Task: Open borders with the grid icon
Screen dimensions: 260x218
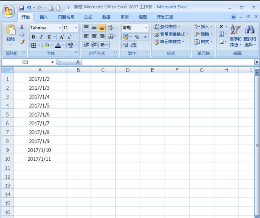Action: pyautogui.click(x=33, y=45)
